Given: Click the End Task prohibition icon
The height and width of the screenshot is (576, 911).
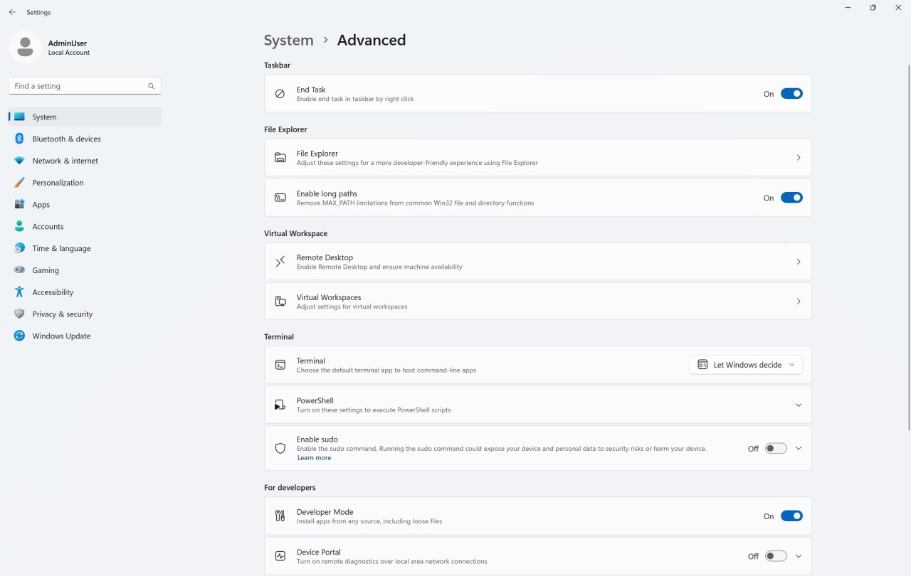Looking at the screenshot, I should (280, 93).
